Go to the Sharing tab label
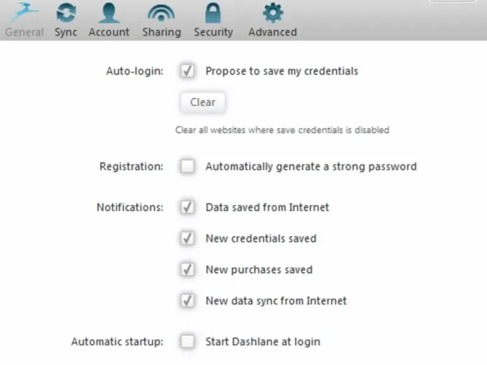Image resolution: width=487 pixels, height=365 pixels. (161, 32)
